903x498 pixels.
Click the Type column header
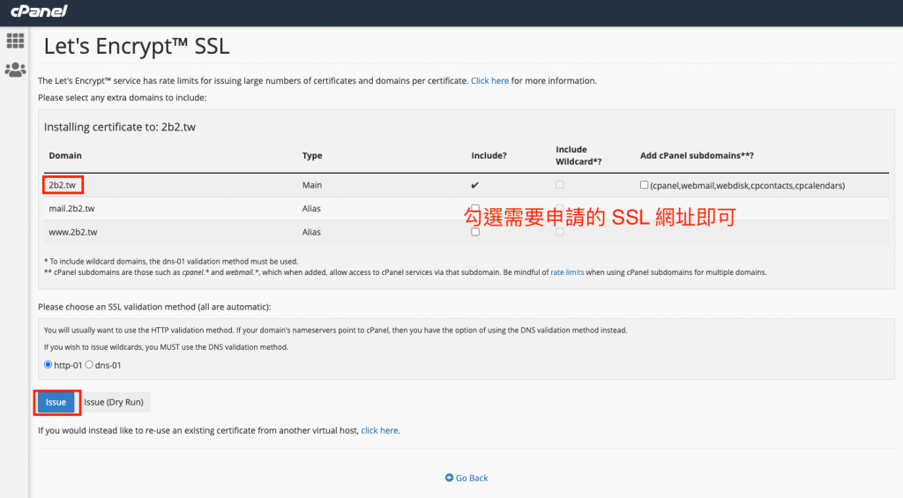(x=312, y=155)
